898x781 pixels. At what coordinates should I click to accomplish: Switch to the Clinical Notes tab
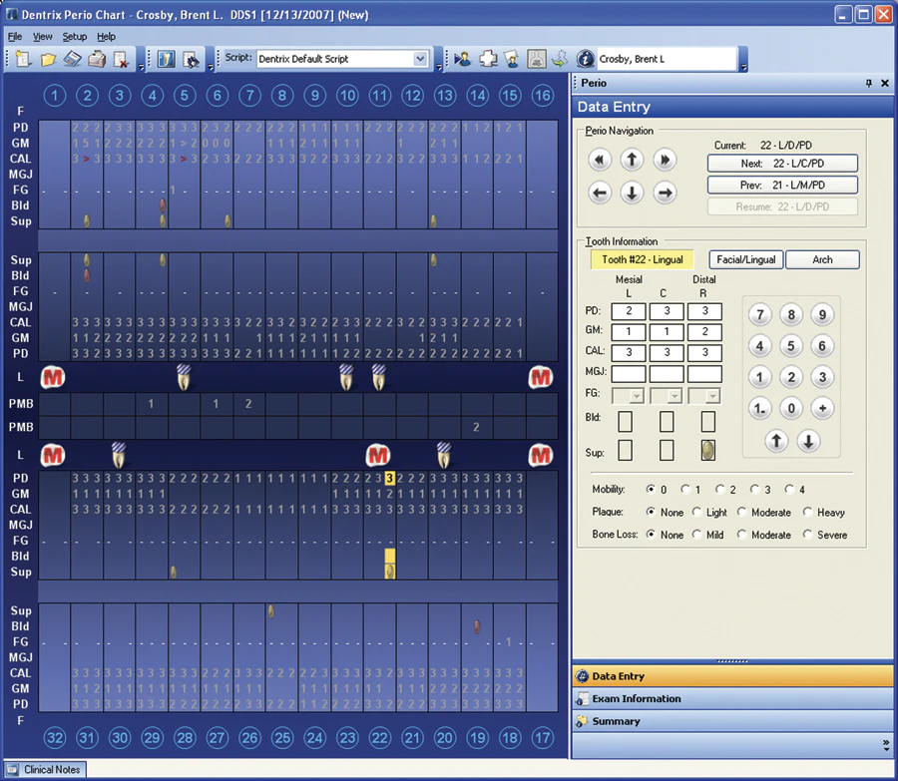pos(45,769)
